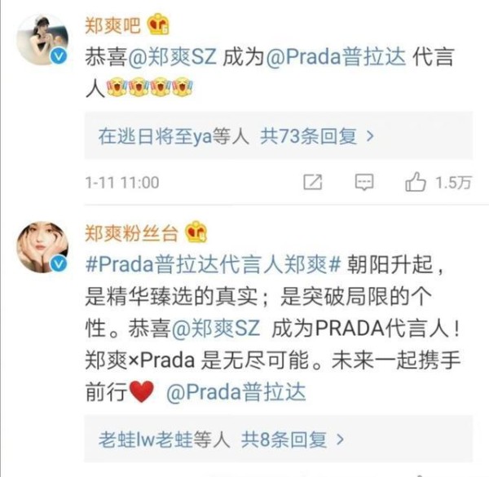
Task: Tap the repost share icon
Action: (313, 182)
